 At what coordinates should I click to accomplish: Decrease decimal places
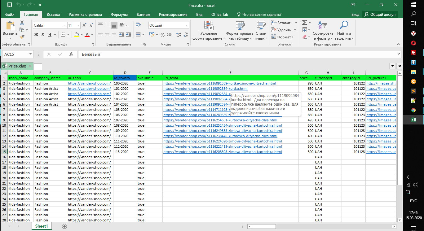pos(185,35)
